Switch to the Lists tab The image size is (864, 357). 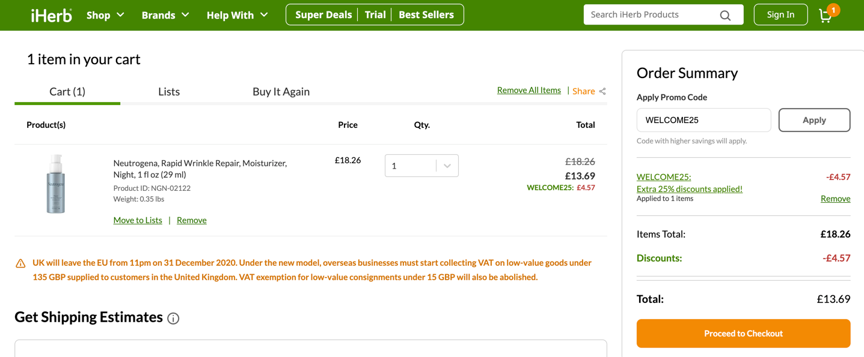click(x=169, y=91)
